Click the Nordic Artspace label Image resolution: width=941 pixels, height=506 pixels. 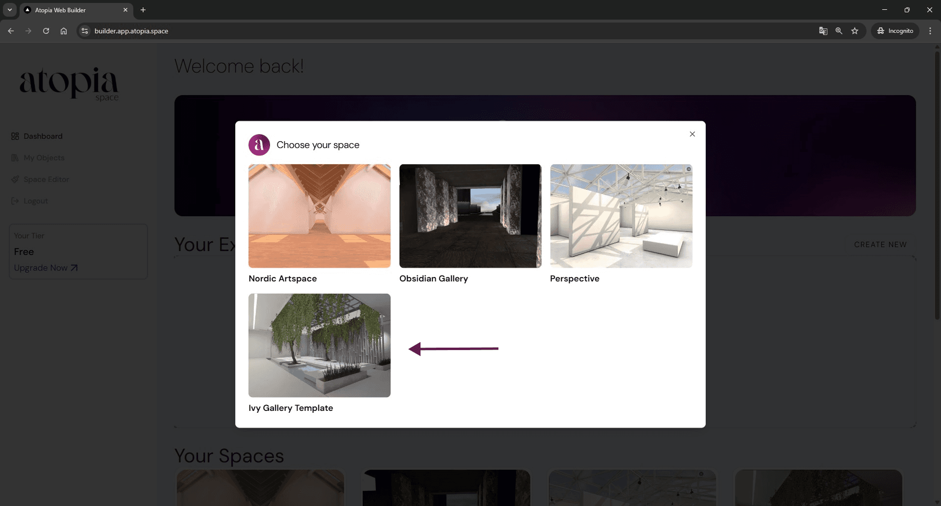[283, 278]
